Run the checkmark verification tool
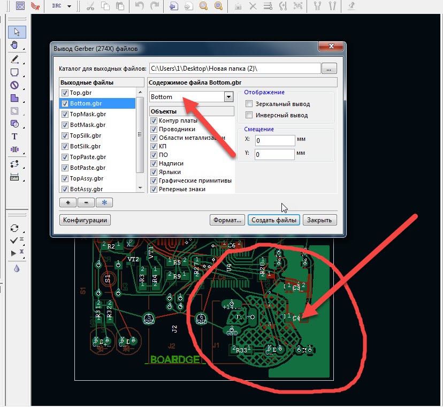Screen dimensions: 443x407 click(x=14, y=240)
